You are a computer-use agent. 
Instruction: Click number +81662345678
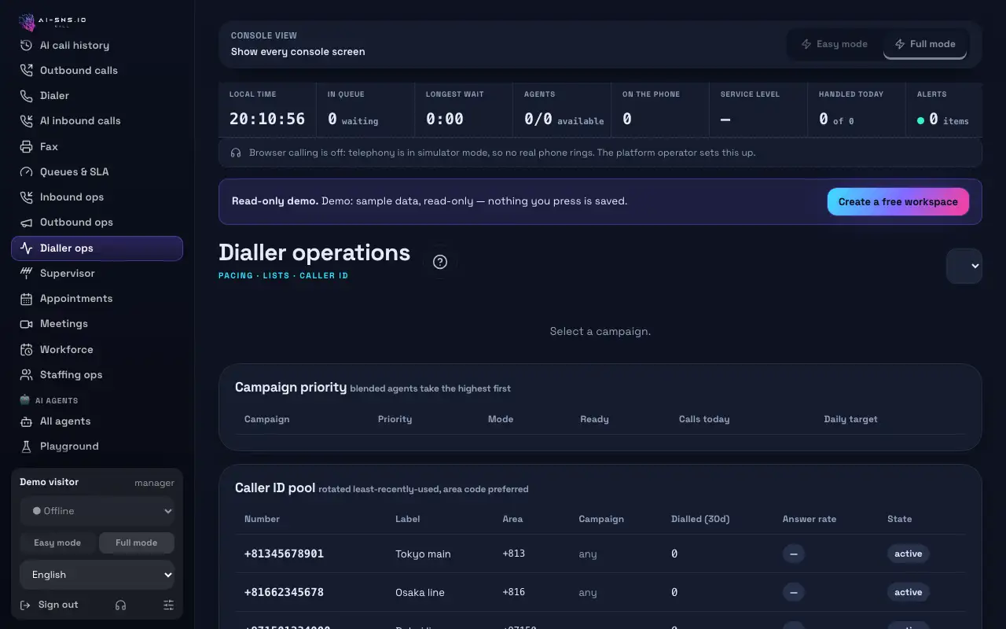pos(284,593)
